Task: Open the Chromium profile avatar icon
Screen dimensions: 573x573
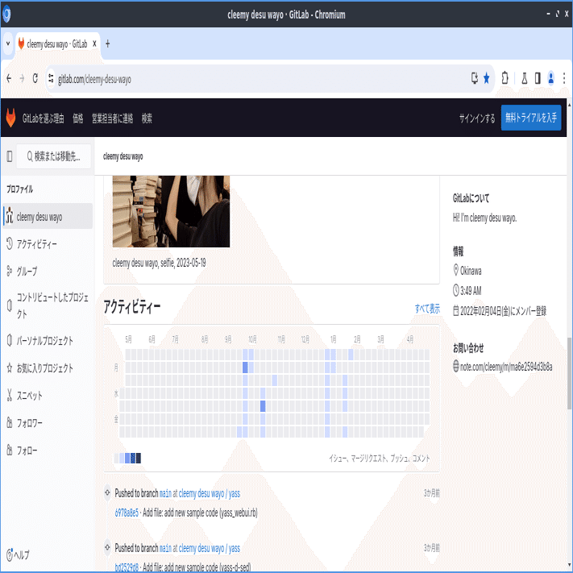Action: click(550, 78)
